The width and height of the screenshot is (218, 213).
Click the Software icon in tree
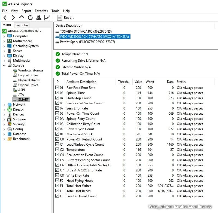[x=10, y=119]
